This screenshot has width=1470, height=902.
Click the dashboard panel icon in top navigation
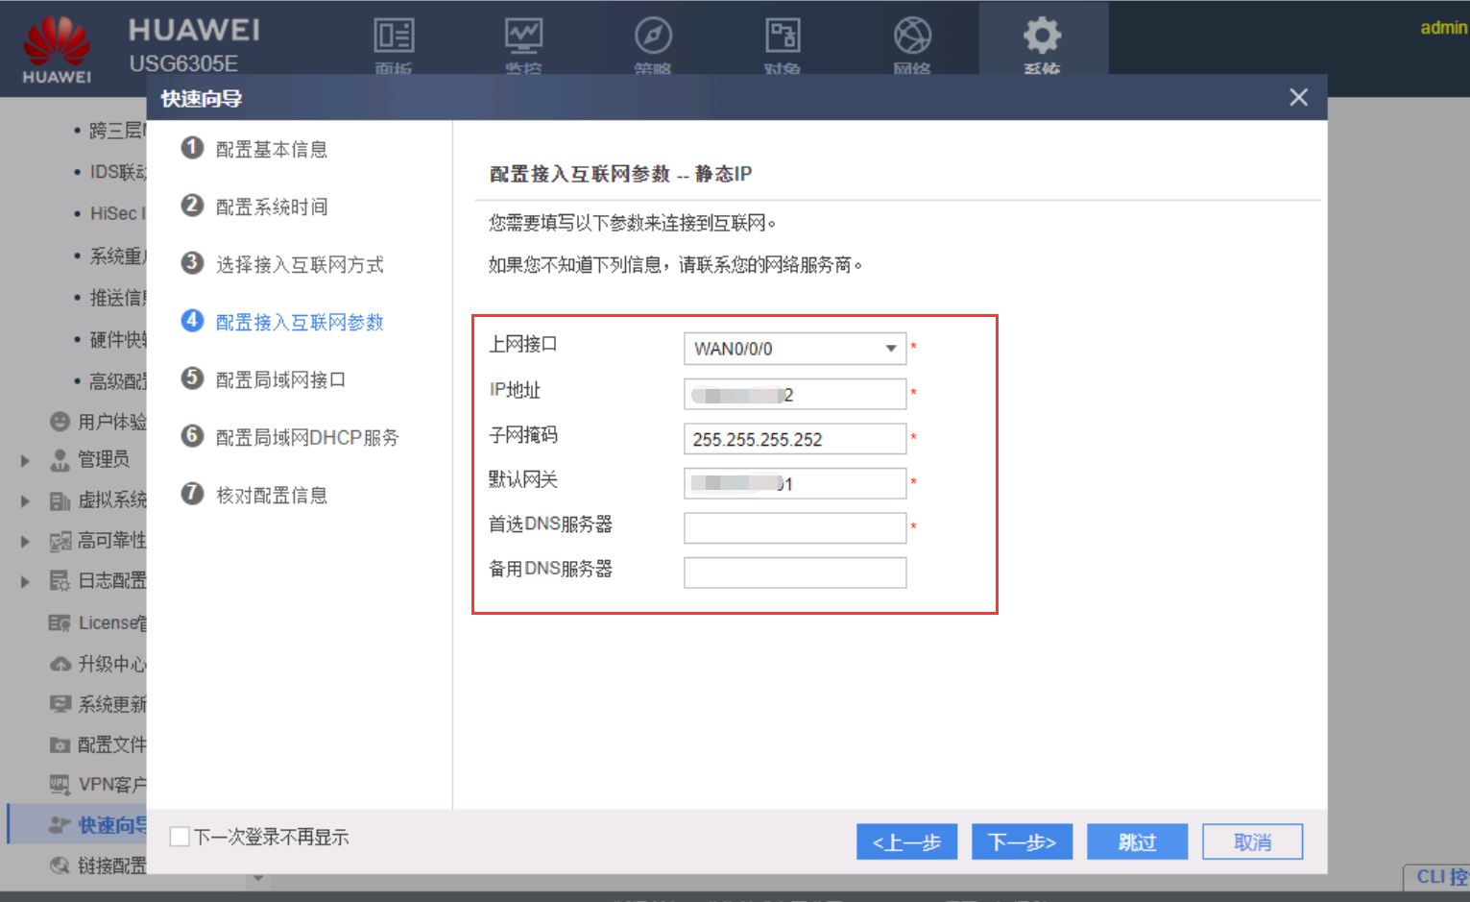[x=394, y=37]
